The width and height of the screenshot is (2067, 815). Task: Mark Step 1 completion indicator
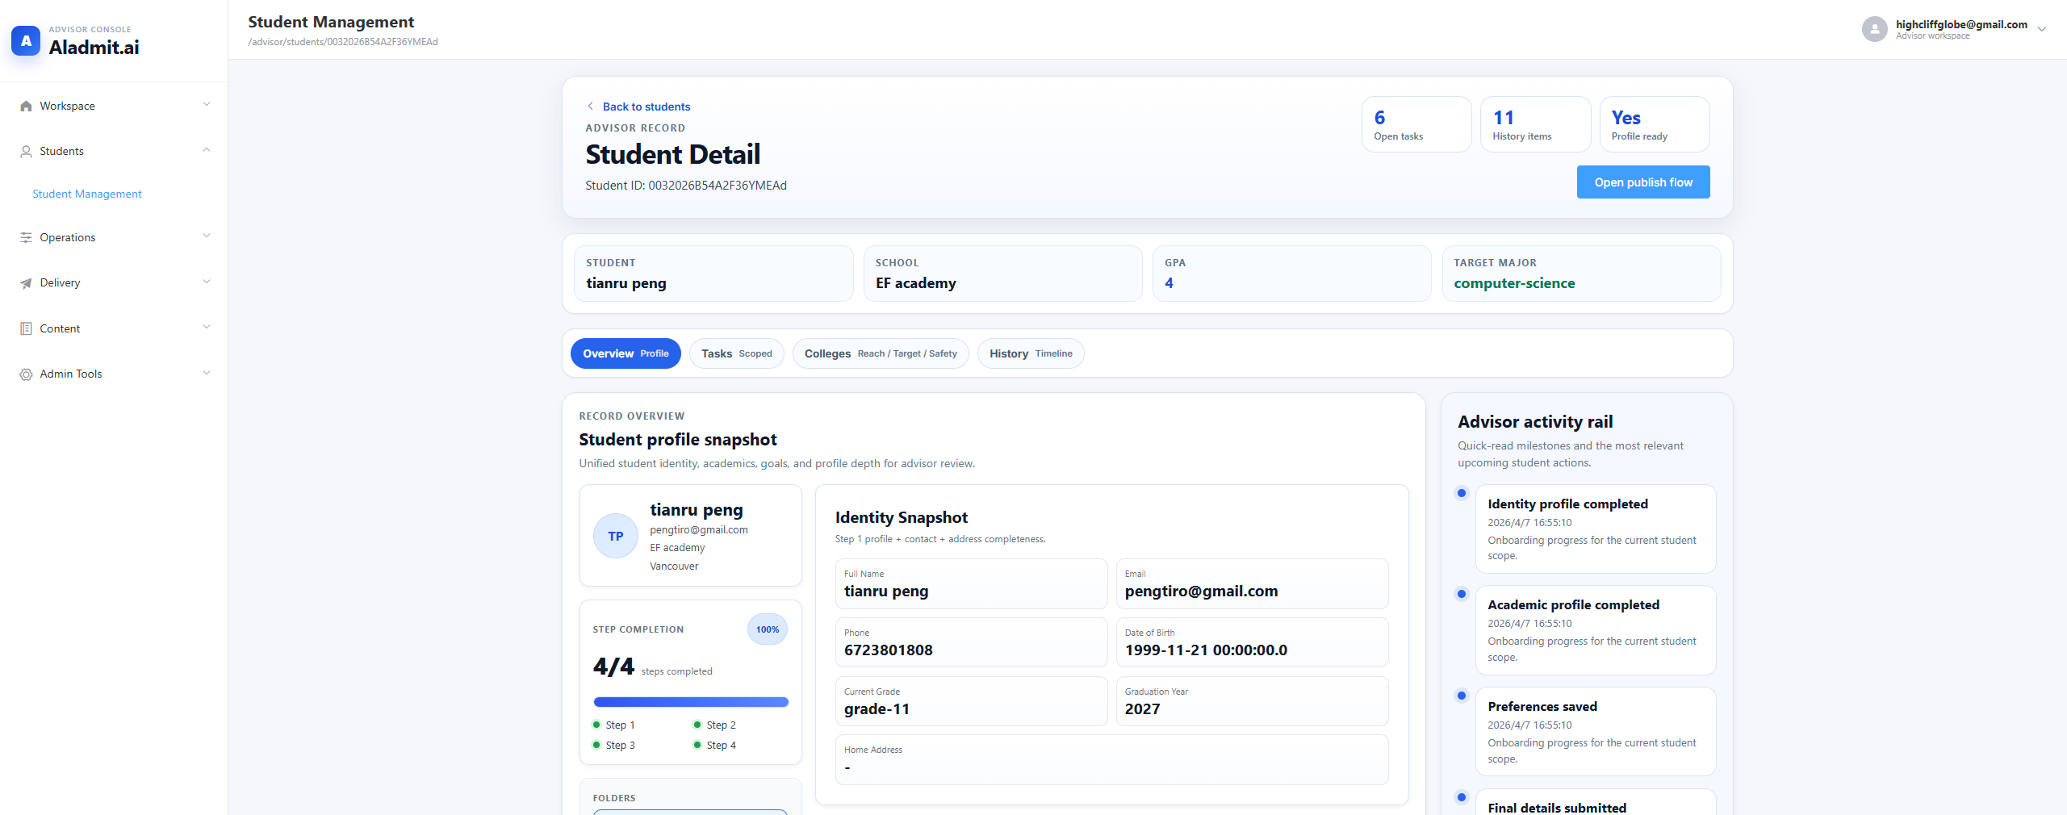[x=597, y=725]
